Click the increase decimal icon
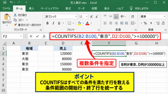The image size is (168, 94). click(158, 23)
